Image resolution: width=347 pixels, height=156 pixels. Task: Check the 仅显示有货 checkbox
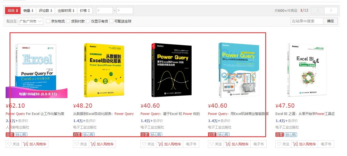tap(88, 21)
